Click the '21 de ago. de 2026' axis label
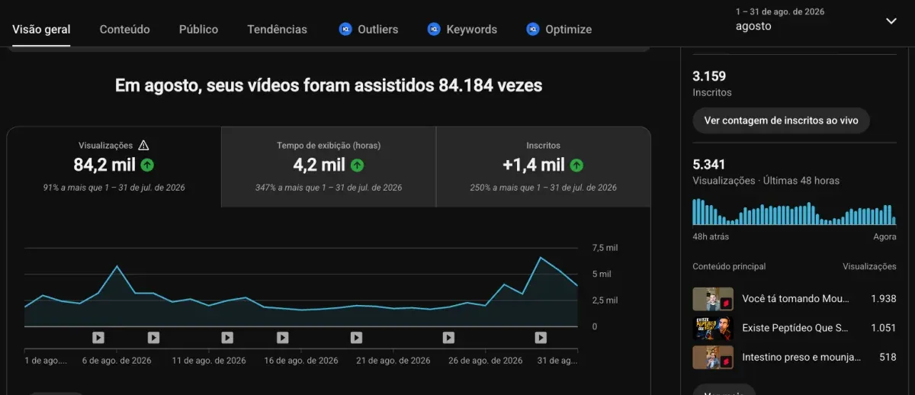This screenshot has height=395, width=915. pos(393,361)
